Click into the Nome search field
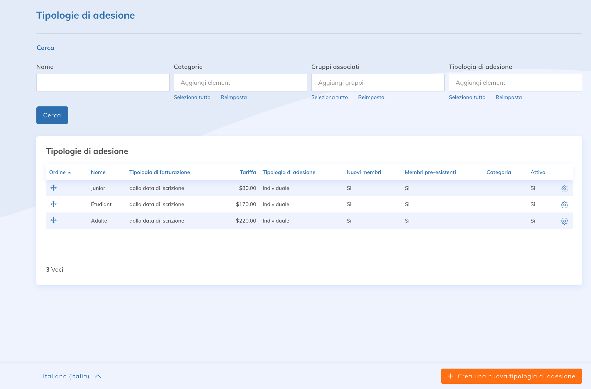This screenshot has width=591, height=389. click(103, 83)
